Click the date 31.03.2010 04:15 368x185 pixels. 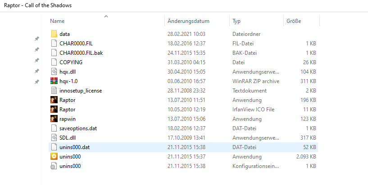point(186,62)
